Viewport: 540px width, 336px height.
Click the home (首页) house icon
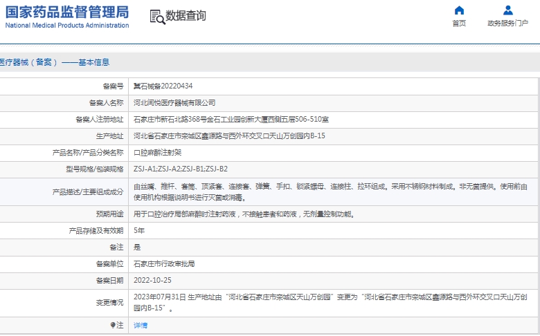coord(459,10)
